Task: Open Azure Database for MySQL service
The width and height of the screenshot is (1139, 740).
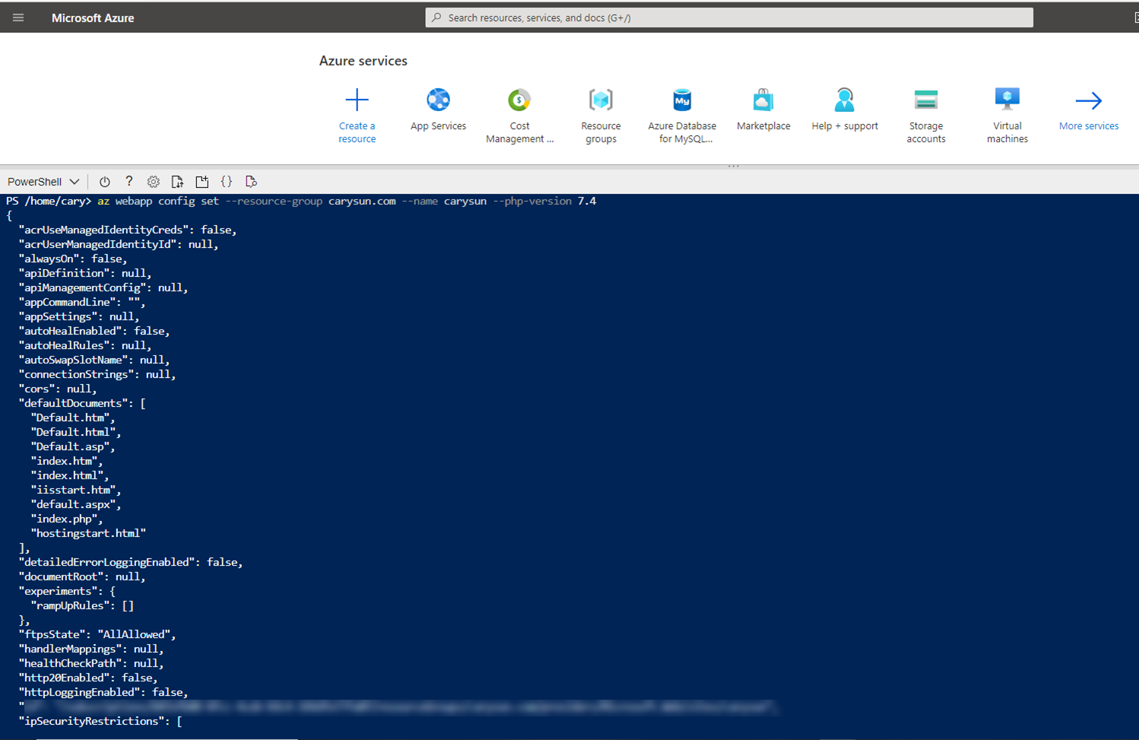Action: point(682,116)
